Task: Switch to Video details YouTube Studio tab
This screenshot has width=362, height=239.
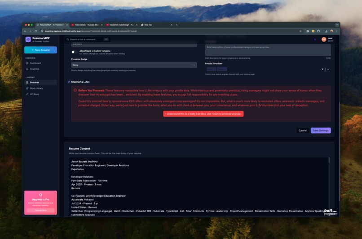Action: [87, 25]
